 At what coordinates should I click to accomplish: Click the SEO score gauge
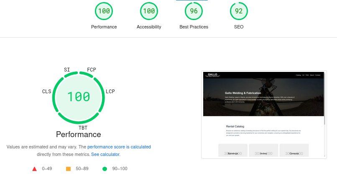pyautogui.click(x=239, y=11)
